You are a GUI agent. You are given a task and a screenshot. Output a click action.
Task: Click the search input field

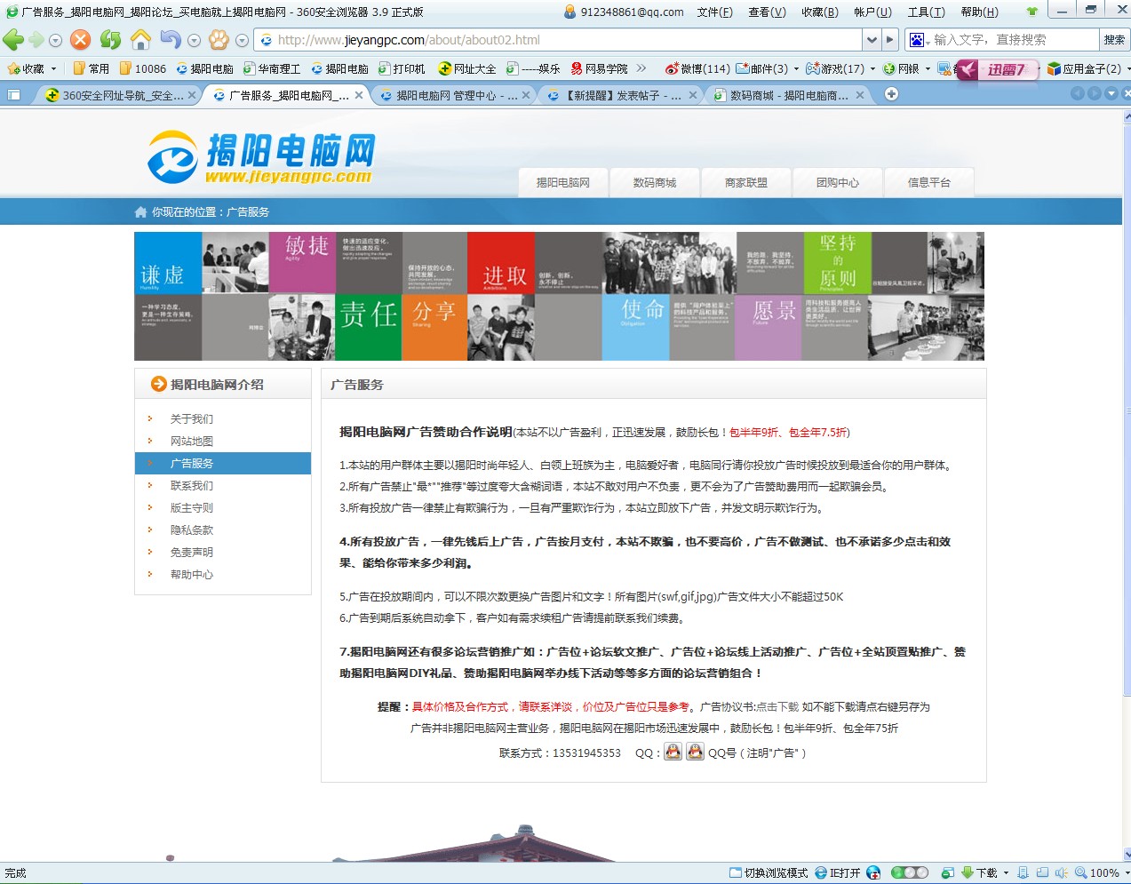click(x=1015, y=40)
